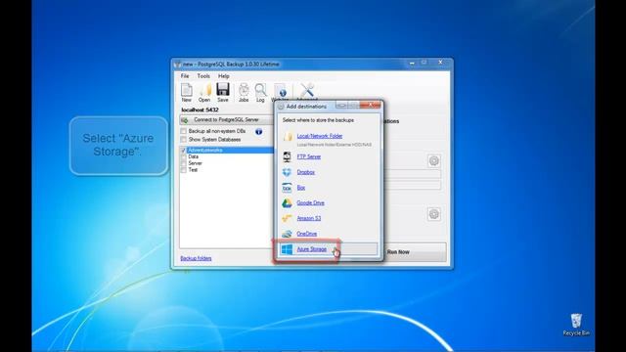626x352 pixels.
Task: Open the Help menu
Action: (224, 76)
